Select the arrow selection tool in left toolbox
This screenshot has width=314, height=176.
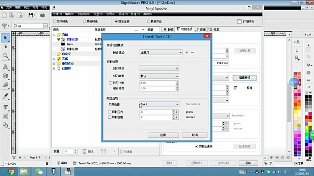coord(5,38)
